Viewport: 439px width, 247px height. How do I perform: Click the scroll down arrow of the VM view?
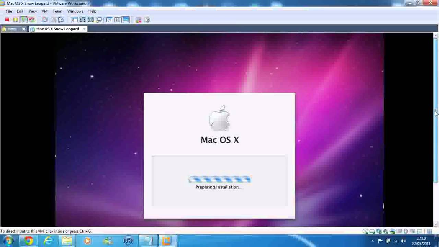coord(436,224)
